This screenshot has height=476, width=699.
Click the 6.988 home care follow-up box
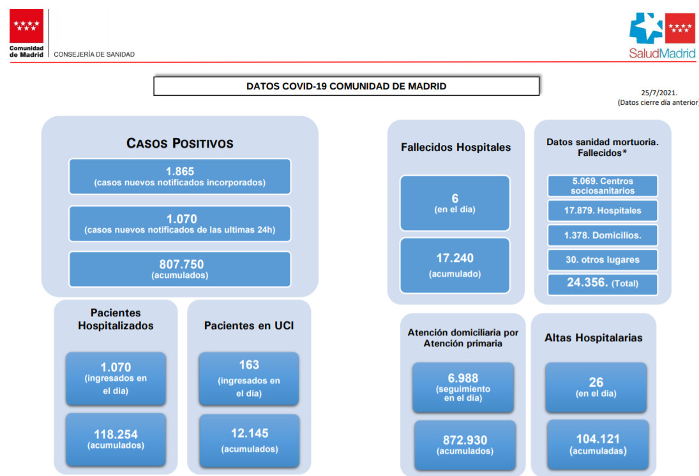463,387
